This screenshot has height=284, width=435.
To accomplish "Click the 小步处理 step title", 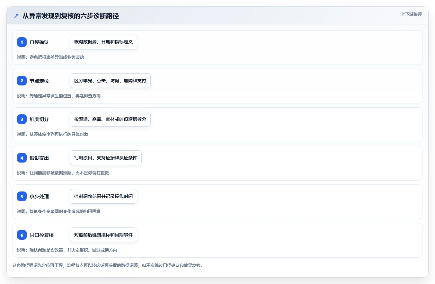I will (x=39, y=197).
